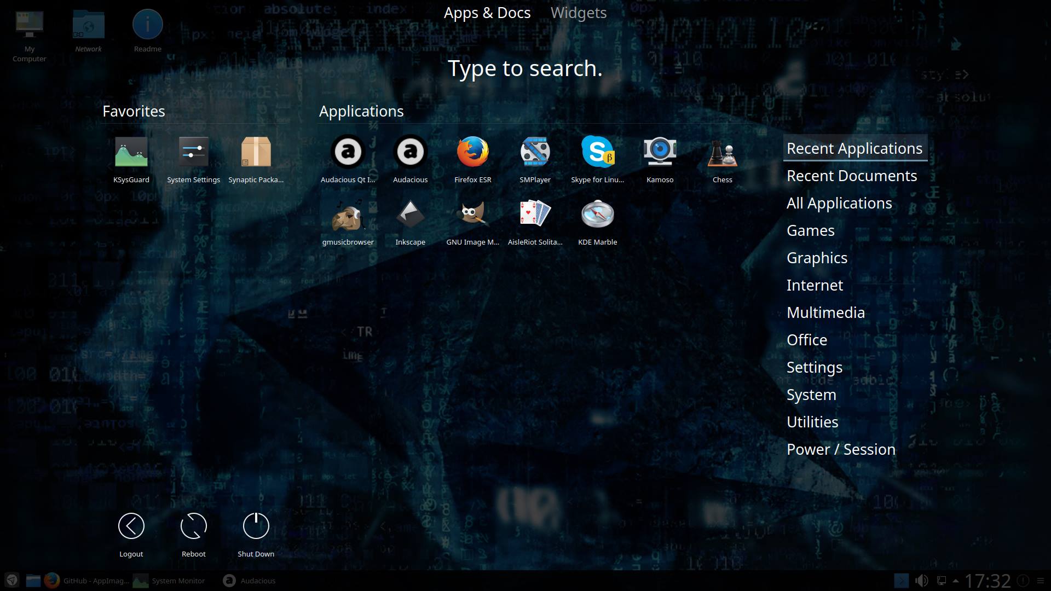
Task: Expand the system tray hidden icons arrow
Action: click(956, 581)
